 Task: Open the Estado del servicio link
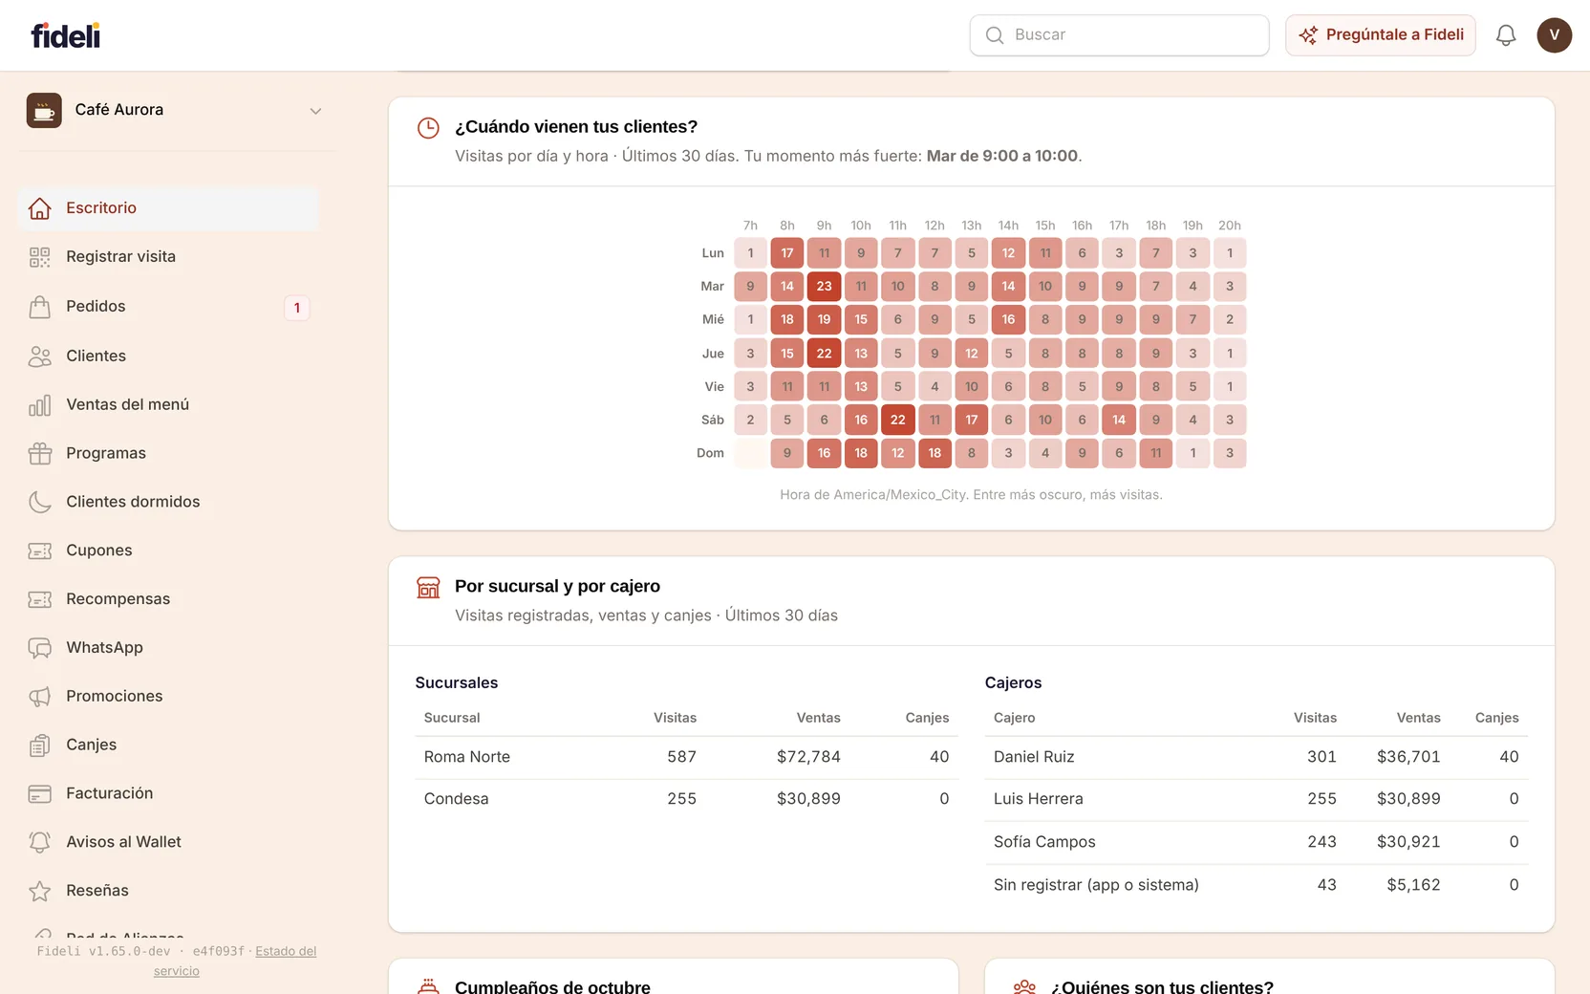point(235,961)
